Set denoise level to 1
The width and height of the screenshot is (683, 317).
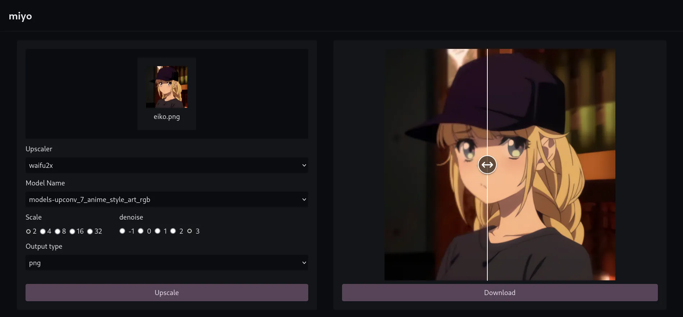(158, 231)
